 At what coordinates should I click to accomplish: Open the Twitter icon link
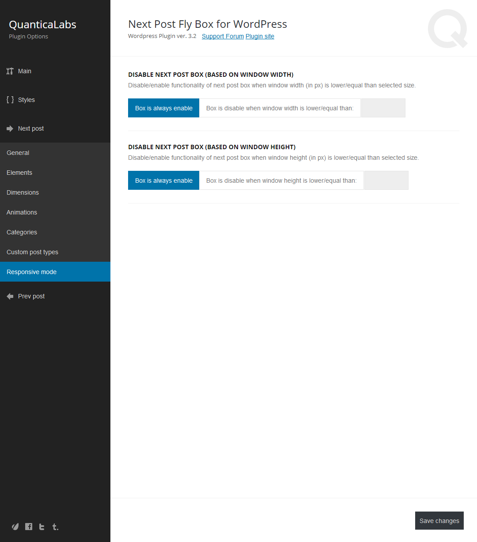coord(42,527)
